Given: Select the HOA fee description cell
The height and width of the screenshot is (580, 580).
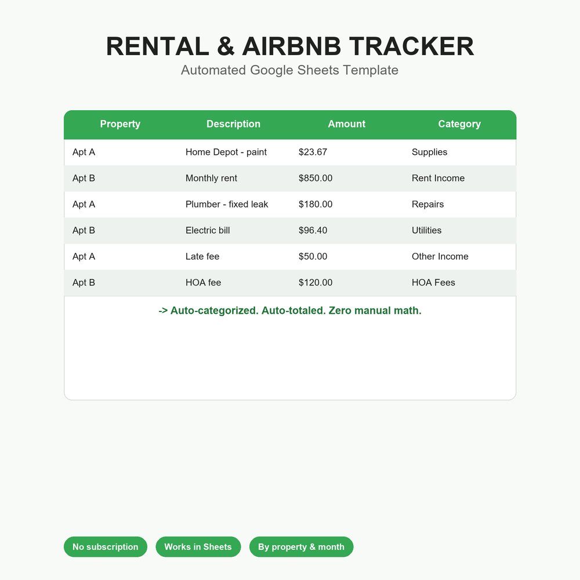Looking at the screenshot, I should tap(203, 282).
